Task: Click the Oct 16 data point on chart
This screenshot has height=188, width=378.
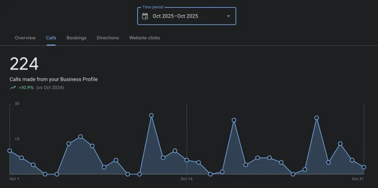Action: click(x=187, y=160)
